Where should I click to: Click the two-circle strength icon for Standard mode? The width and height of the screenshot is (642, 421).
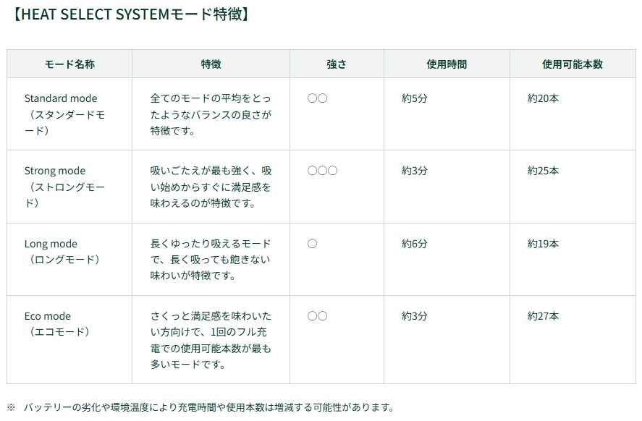(317, 98)
